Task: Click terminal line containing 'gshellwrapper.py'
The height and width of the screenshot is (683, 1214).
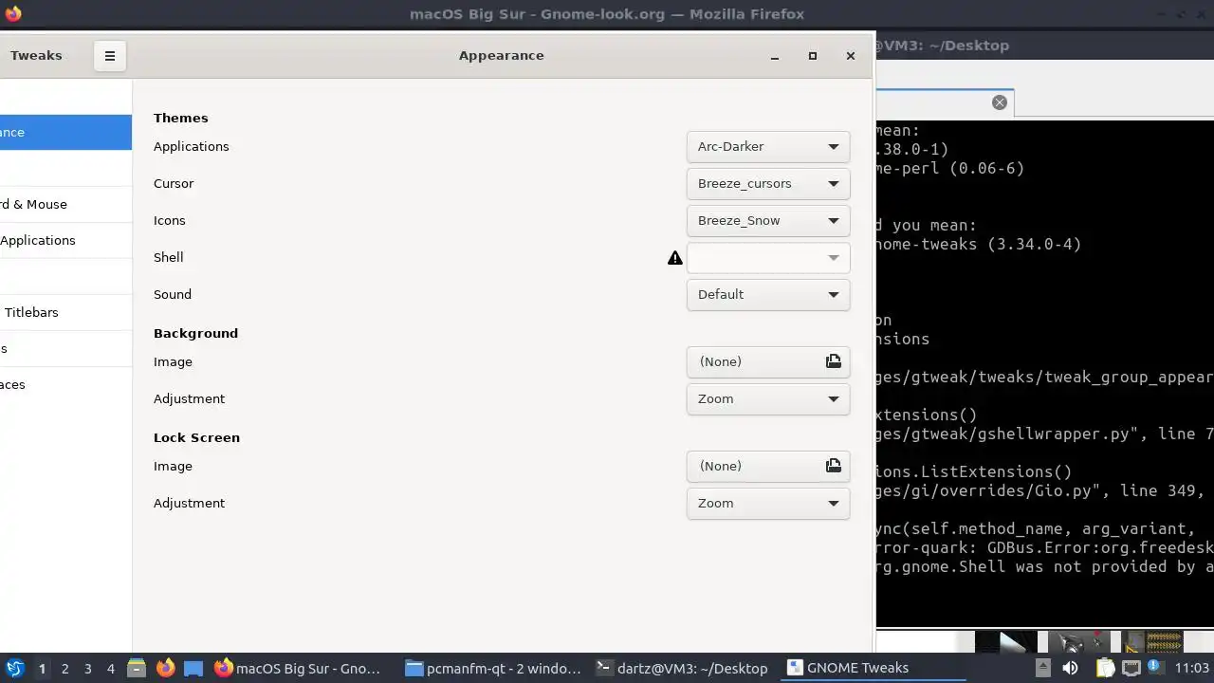Action: pyautogui.click(x=1045, y=434)
